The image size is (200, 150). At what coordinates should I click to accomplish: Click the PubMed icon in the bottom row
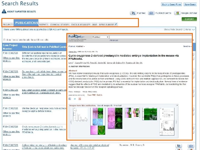[x=179, y=146]
